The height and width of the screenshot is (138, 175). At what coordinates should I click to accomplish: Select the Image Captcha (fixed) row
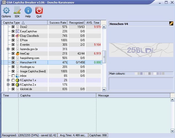click(51, 71)
